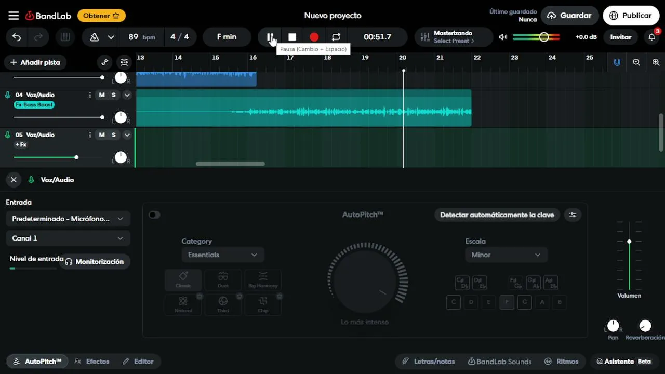Screen dimensions: 665x374
Task: Open the Ritmos tab
Action: click(x=561, y=362)
